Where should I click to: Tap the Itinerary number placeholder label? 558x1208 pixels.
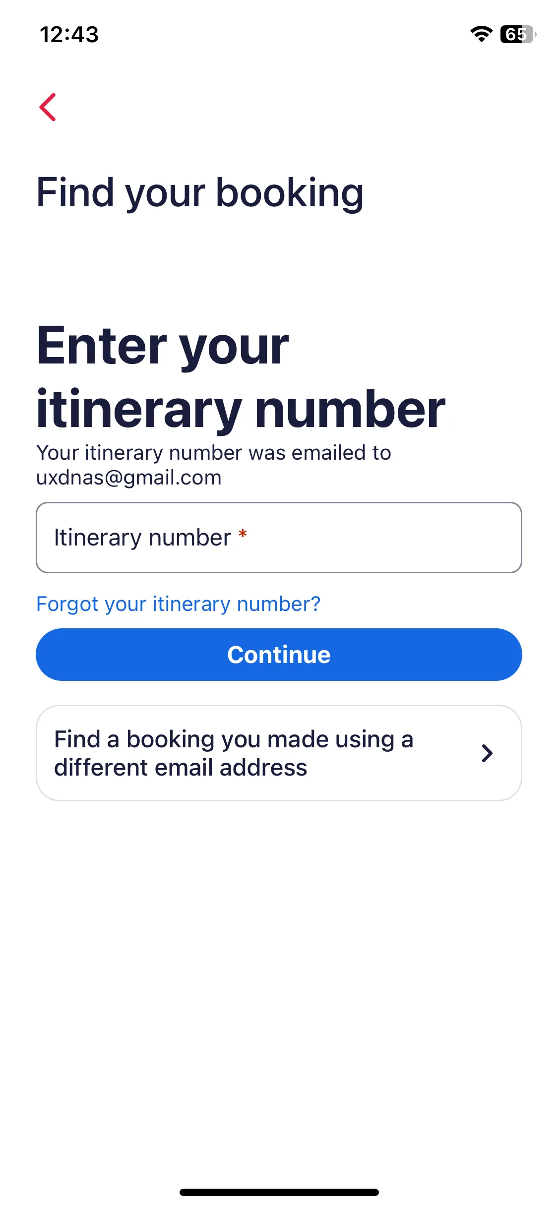[142, 538]
